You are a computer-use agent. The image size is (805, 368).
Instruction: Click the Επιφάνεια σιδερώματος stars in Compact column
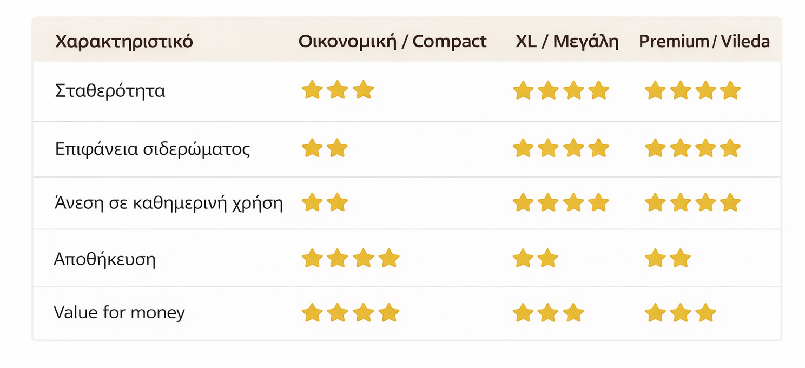[325, 148]
